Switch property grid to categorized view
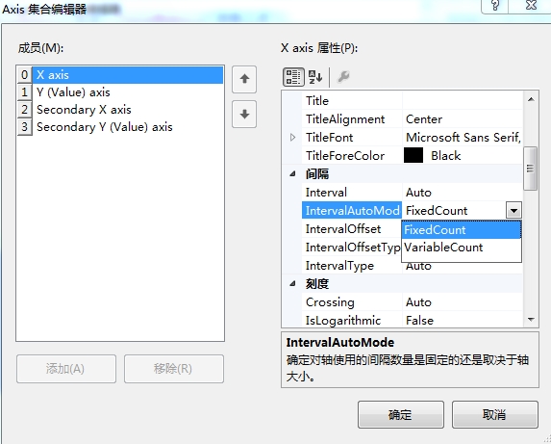The width and height of the screenshot is (551, 444). tap(293, 77)
